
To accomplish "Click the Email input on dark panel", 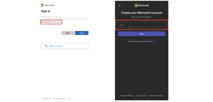I will tap(142, 25).
